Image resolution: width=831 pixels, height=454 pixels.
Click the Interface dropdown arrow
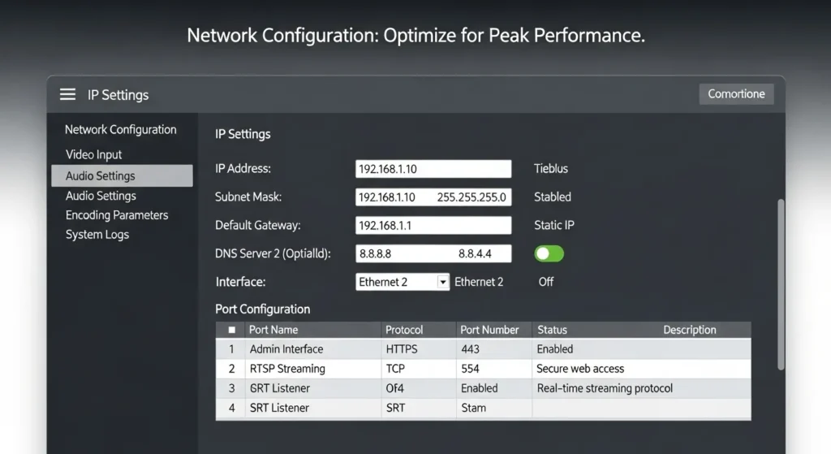[442, 282]
